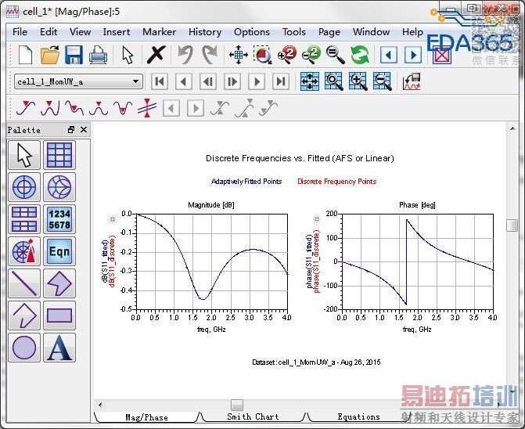Redo the last action
The width and height of the screenshot is (525, 429).
(210, 55)
